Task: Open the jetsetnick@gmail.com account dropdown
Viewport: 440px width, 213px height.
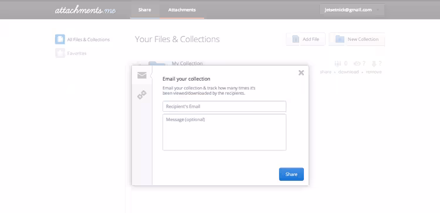Action: [352, 10]
